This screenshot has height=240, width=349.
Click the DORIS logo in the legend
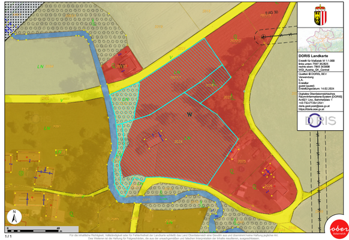click(320, 121)
